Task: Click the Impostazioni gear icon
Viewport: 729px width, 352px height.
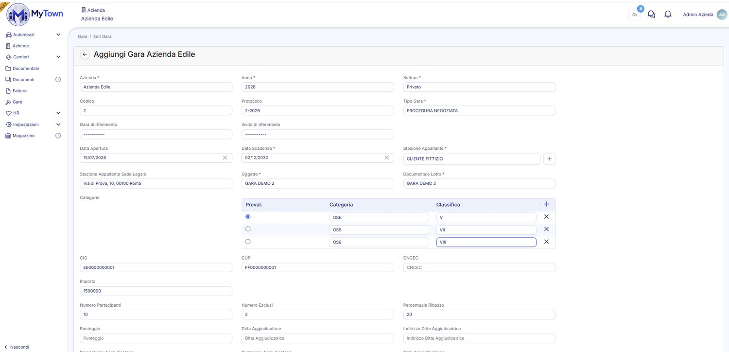Action: [8, 124]
